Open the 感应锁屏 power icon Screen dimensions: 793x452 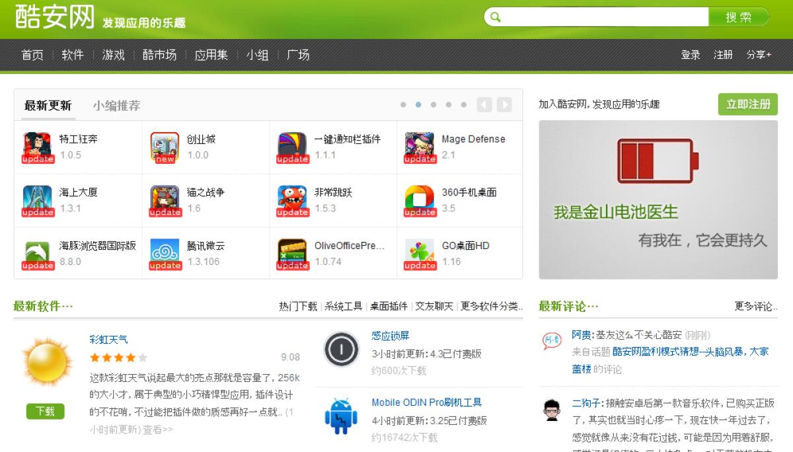pos(341,350)
